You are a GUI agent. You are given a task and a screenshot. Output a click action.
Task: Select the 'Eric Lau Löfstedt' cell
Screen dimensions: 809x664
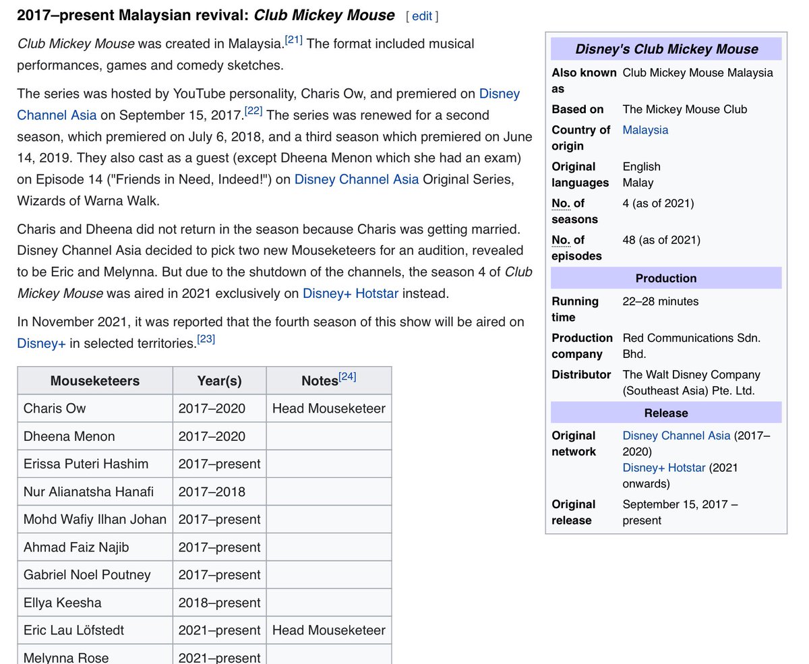(95, 630)
